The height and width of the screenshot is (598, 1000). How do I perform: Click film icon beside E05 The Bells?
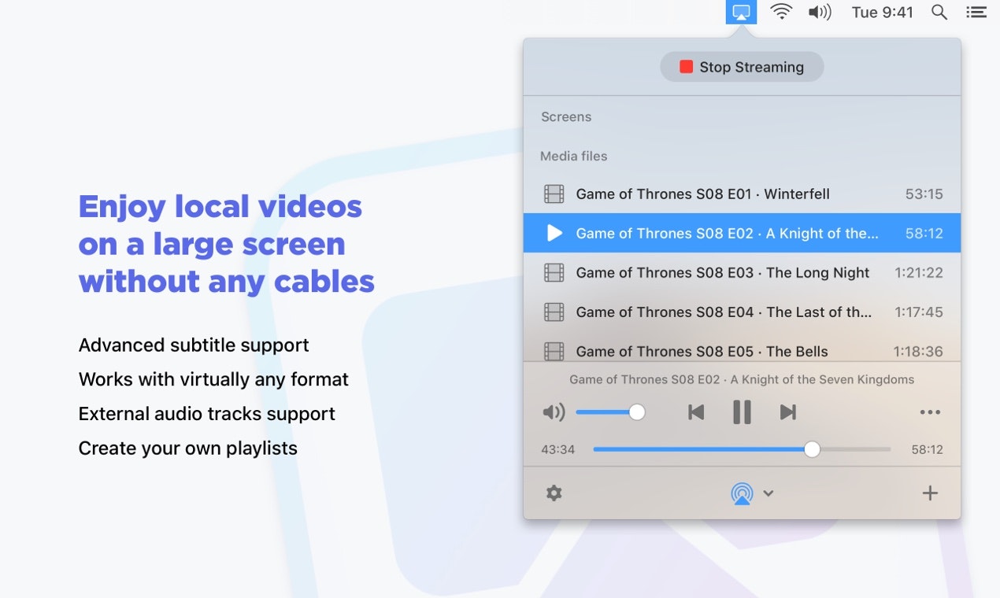(x=554, y=351)
